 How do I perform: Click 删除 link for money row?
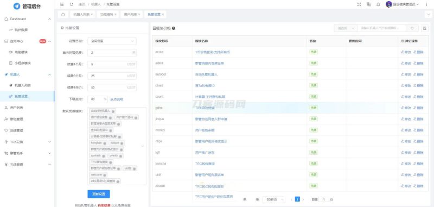[418, 130]
